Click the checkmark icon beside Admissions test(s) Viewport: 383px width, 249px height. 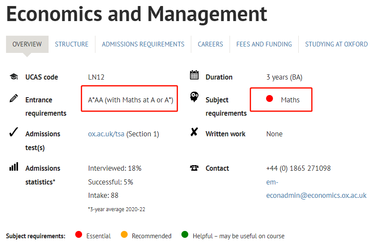coord(13,132)
